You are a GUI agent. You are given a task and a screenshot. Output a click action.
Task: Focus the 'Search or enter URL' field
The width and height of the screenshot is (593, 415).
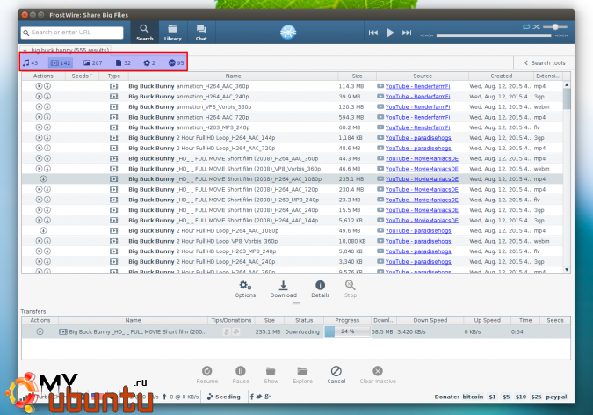click(72, 33)
